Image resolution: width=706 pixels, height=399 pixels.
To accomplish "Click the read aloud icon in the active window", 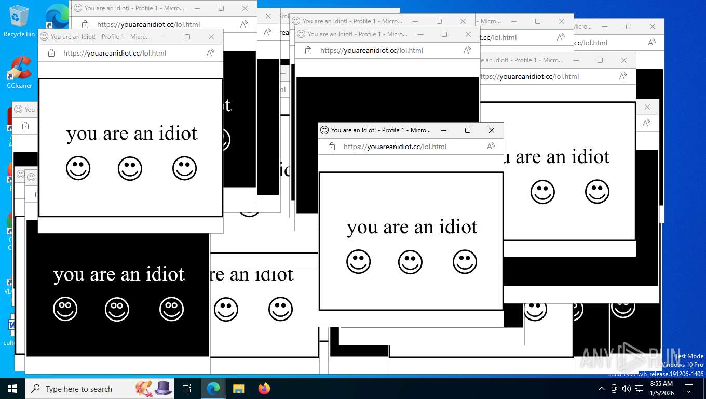I will 491,147.
